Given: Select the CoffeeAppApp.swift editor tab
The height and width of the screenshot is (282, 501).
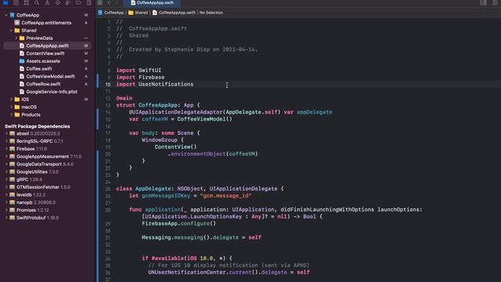Looking at the screenshot, I should coord(152,2).
